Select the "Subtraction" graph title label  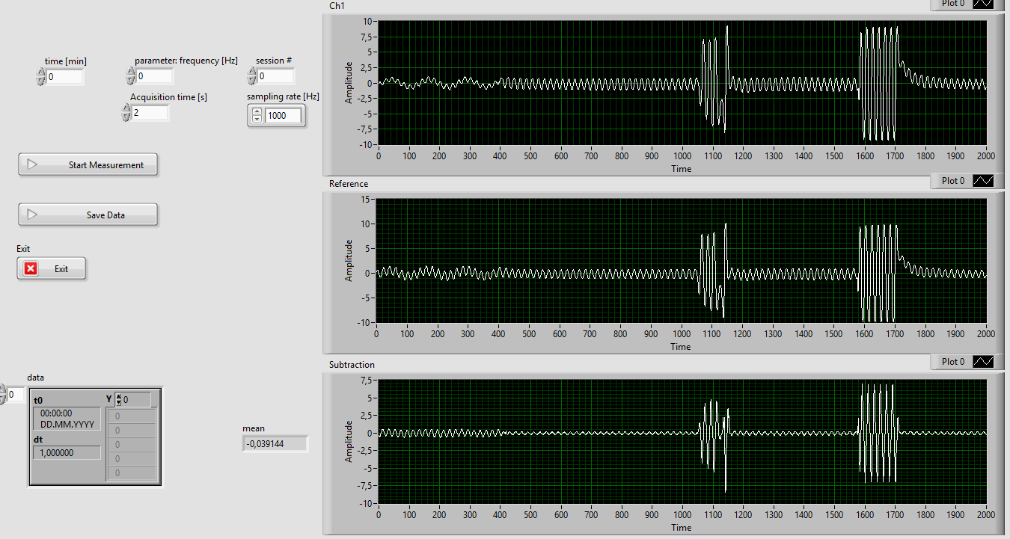[352, 365]
